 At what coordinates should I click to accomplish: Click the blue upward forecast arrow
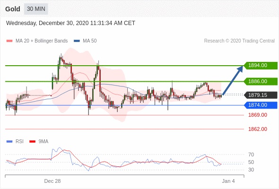tap(233, 80)
